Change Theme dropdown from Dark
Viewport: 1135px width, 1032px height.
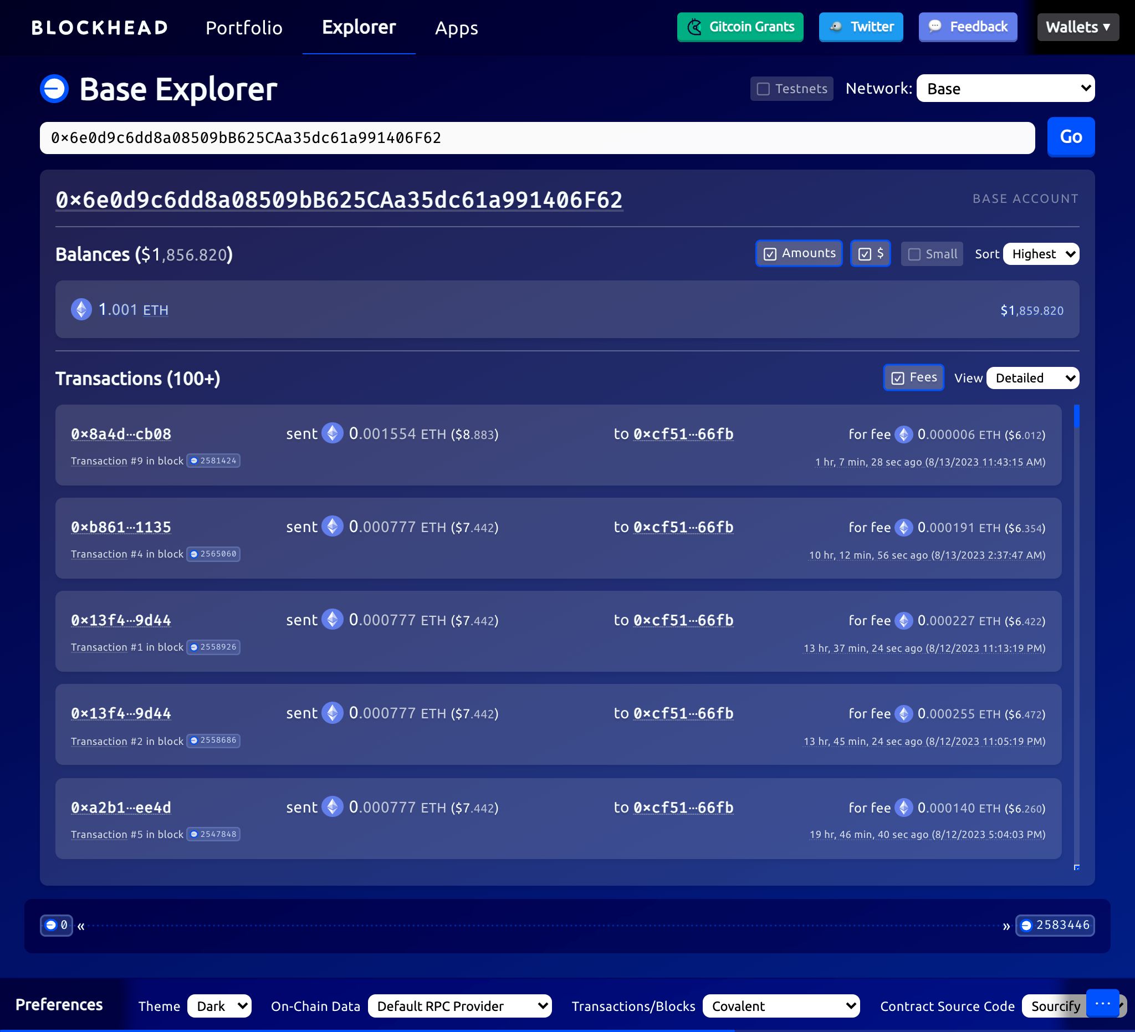[219, 1006]
